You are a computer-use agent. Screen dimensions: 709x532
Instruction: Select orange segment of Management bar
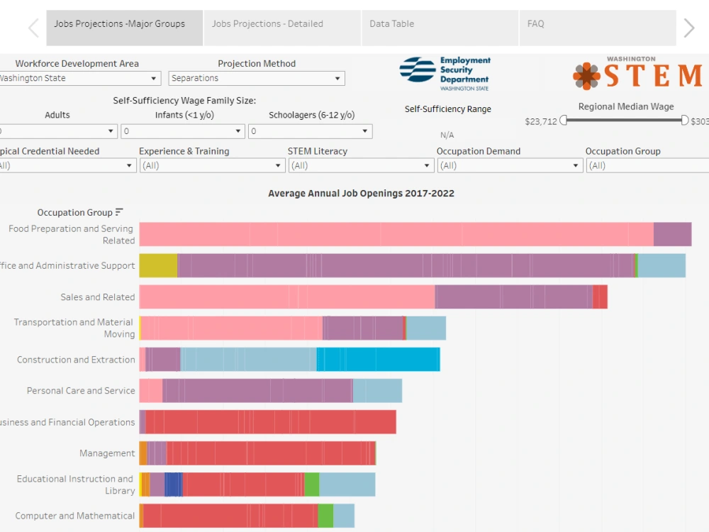(143, 453)
